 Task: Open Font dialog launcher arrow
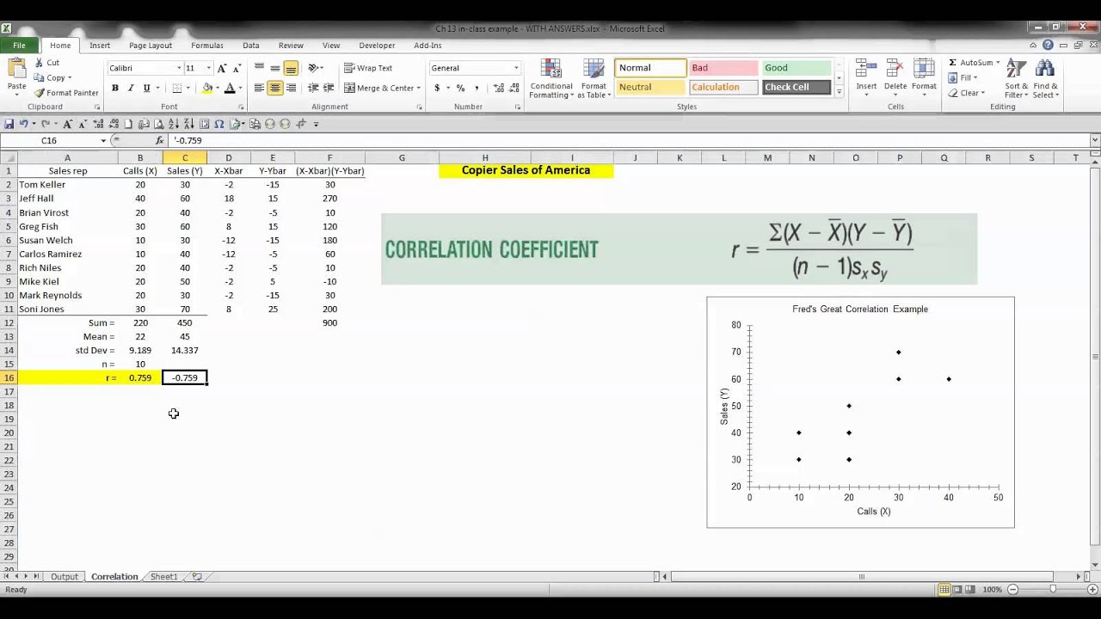[x=241, y=107]
